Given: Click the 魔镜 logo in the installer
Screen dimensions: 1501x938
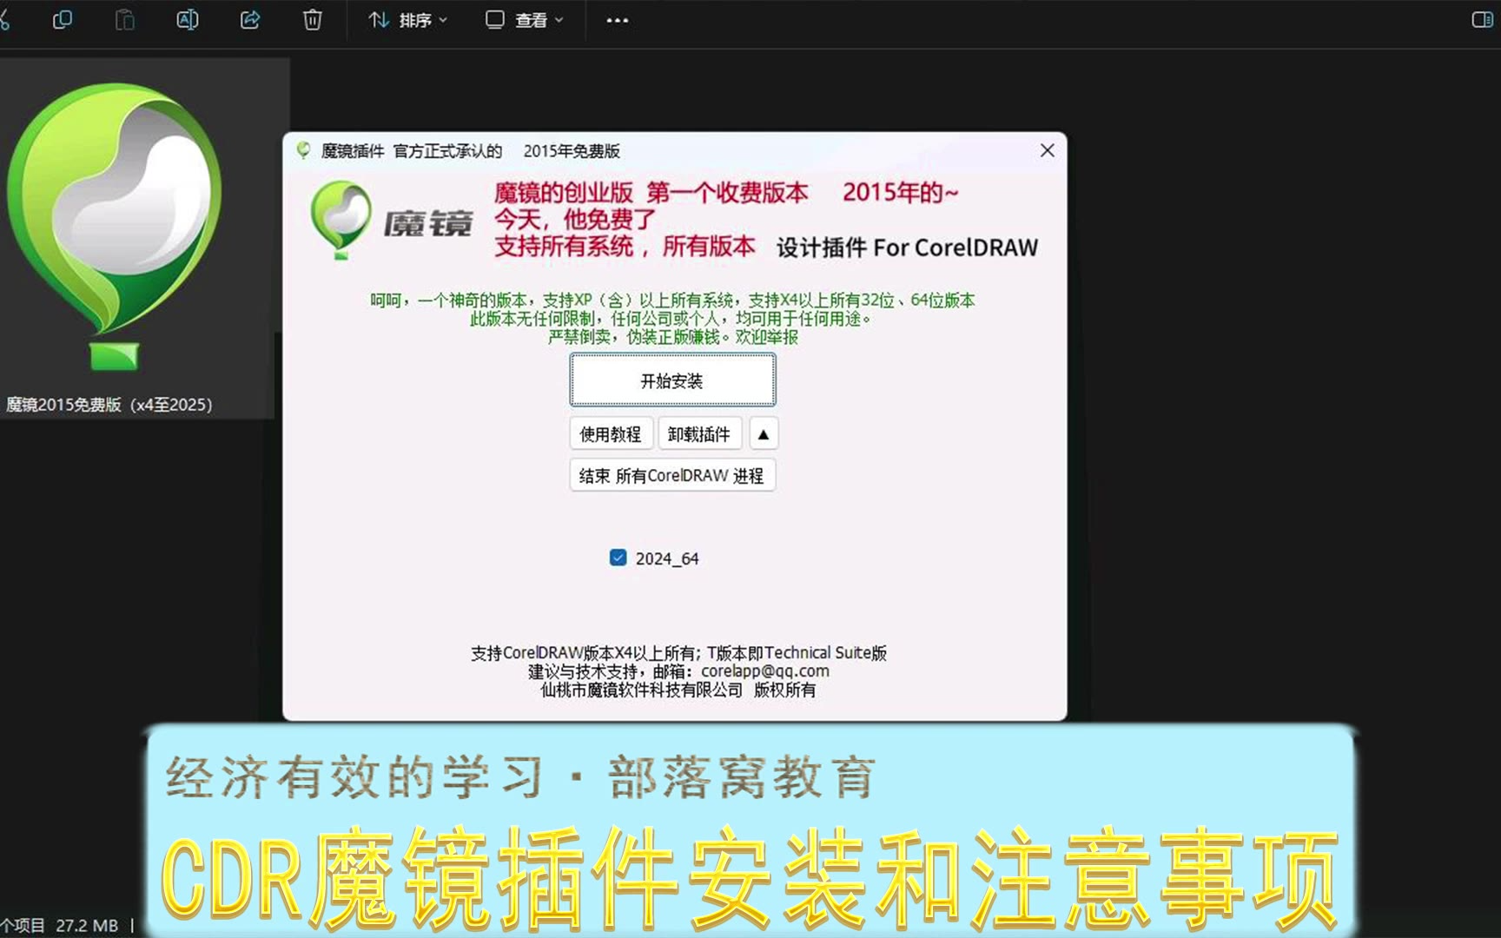Looking at the screenshot, I should 393,221.
